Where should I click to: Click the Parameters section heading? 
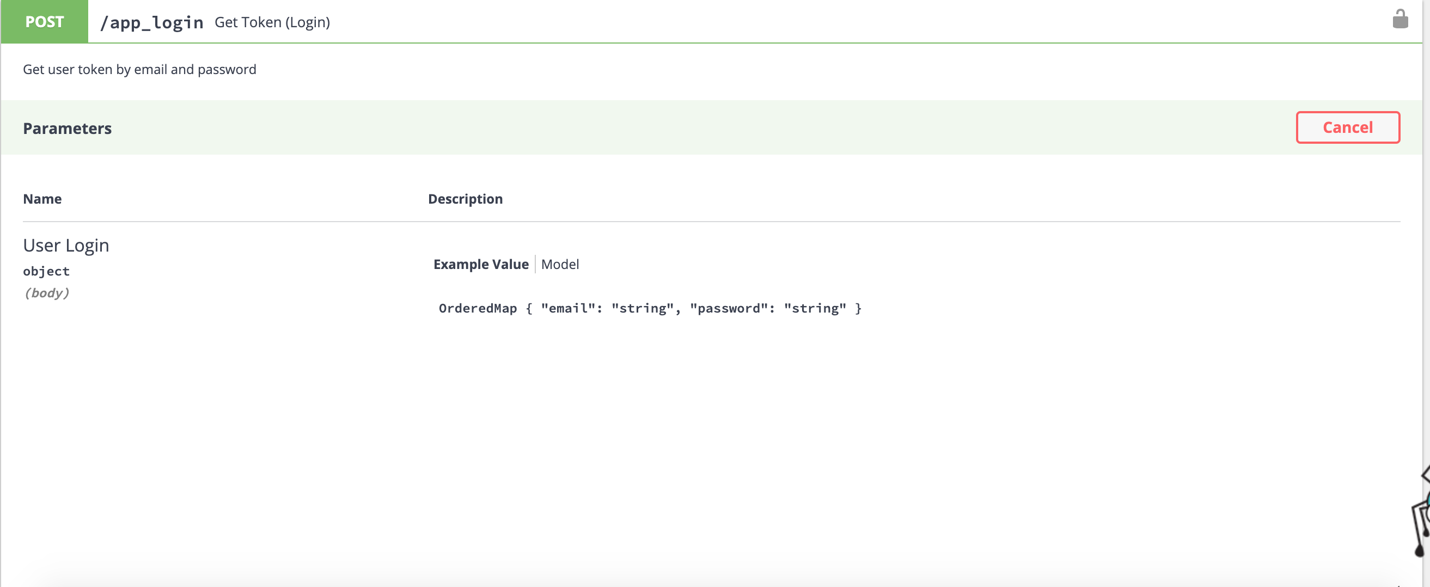coord(67,129)
